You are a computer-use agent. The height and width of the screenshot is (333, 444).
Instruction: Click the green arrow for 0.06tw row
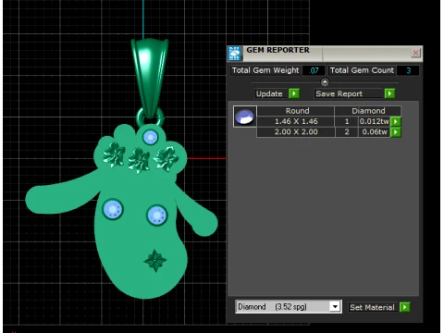point(396,132)
